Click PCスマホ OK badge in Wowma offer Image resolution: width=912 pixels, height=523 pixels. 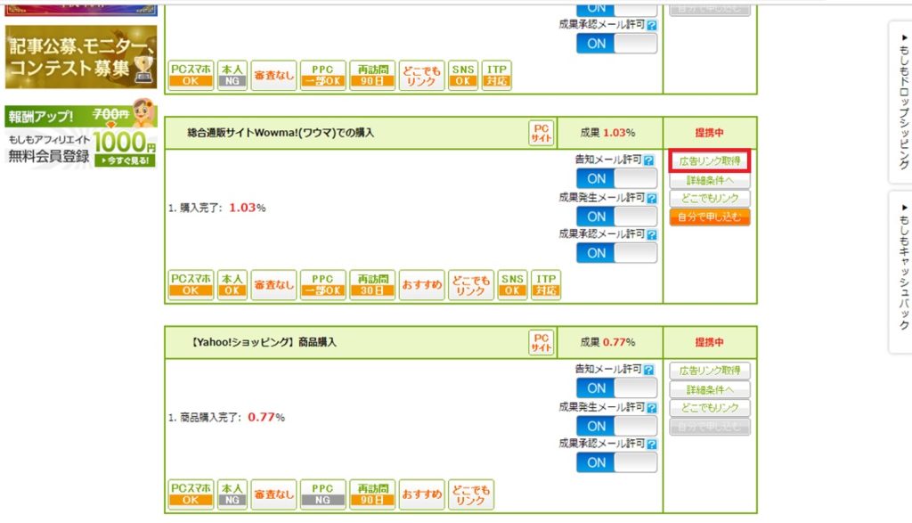(x=191, y=284)
